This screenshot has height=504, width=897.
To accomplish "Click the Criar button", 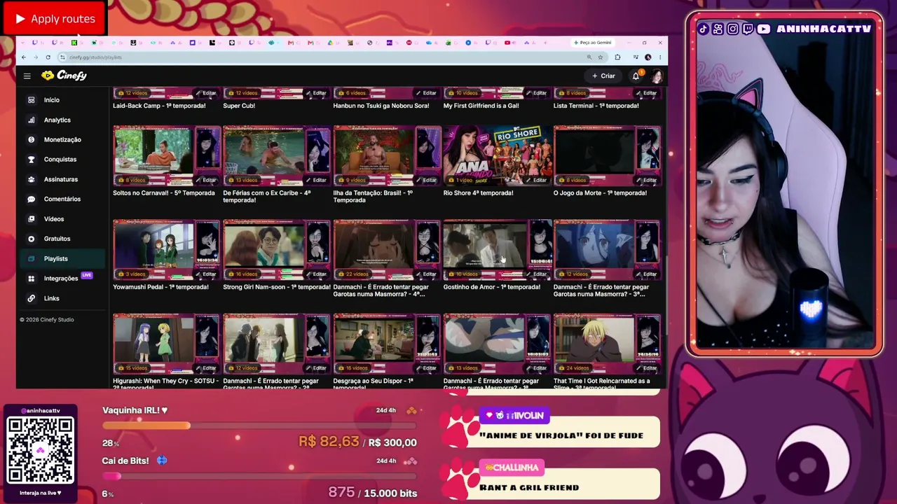I will [x=603, y=76].
